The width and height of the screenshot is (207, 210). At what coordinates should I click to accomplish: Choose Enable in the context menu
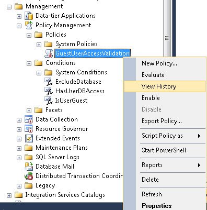tap(165, 98)
